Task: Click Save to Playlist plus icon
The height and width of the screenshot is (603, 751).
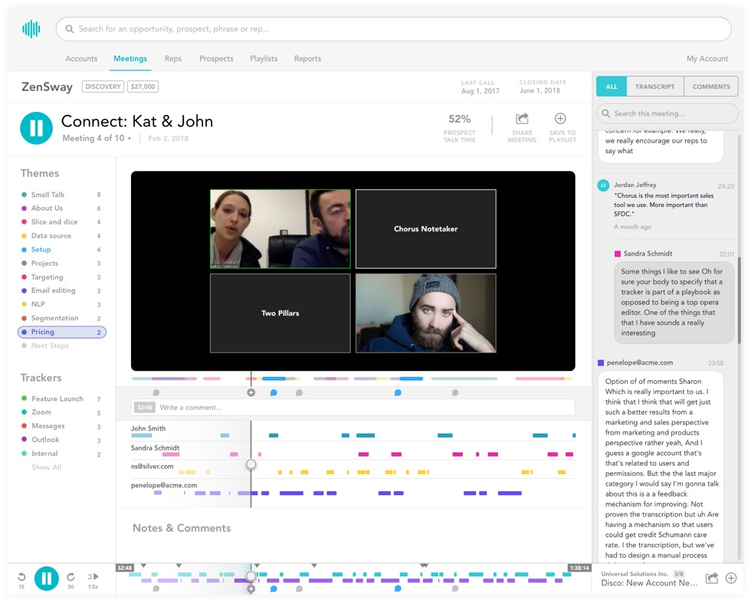Action: 560,119
